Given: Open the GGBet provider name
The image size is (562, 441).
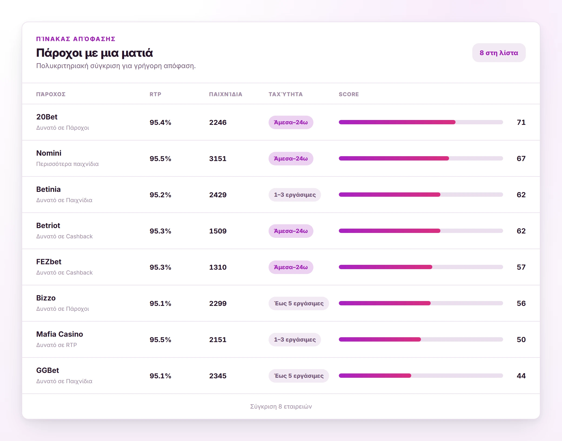Looking at the screenshot, I should click(x=48, y=370).
